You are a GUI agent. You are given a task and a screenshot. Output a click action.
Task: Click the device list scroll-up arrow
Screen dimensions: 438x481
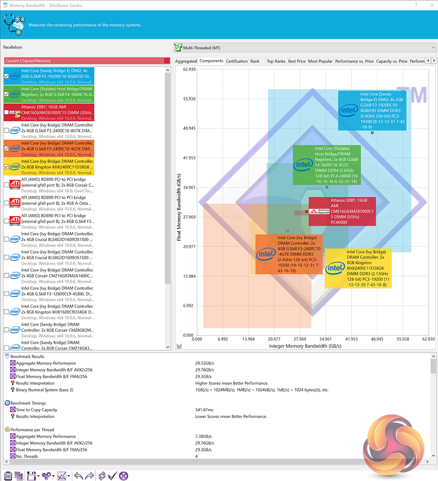pyautogui.click(x=168, y=70)
